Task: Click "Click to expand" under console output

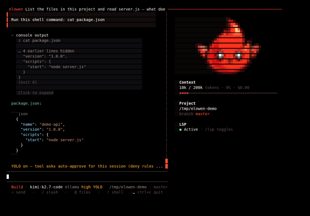Action: click(36, 93)
